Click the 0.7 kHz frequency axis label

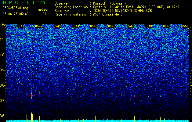(x=2, y=101)
